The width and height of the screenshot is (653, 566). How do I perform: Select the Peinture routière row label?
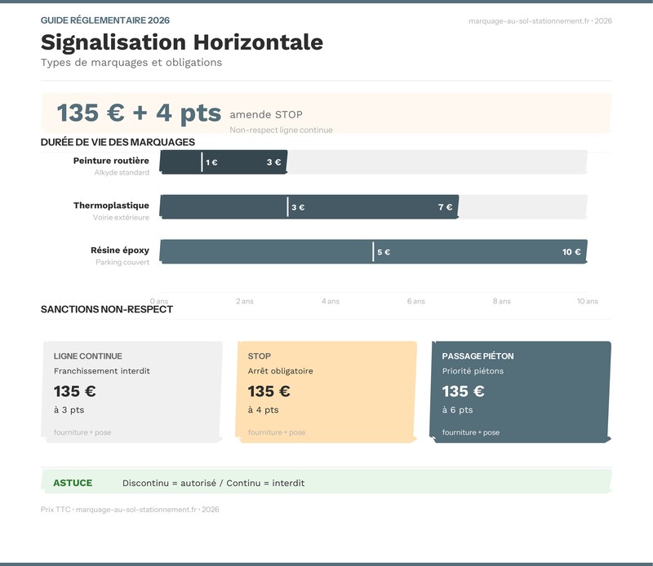[x=111, y=161]
